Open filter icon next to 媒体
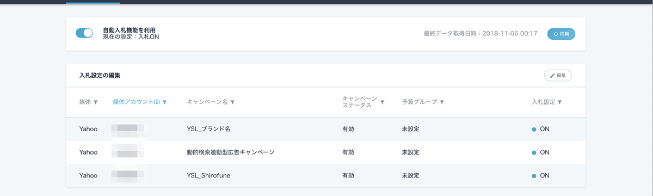Screen dimensions: 653x196 pos(96,102)
